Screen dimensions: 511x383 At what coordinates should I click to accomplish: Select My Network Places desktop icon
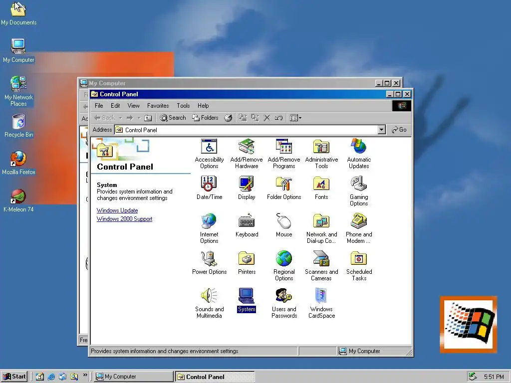coord(18,91)
